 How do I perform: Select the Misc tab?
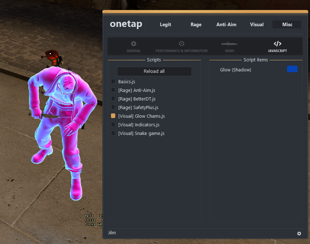(287, 24)
